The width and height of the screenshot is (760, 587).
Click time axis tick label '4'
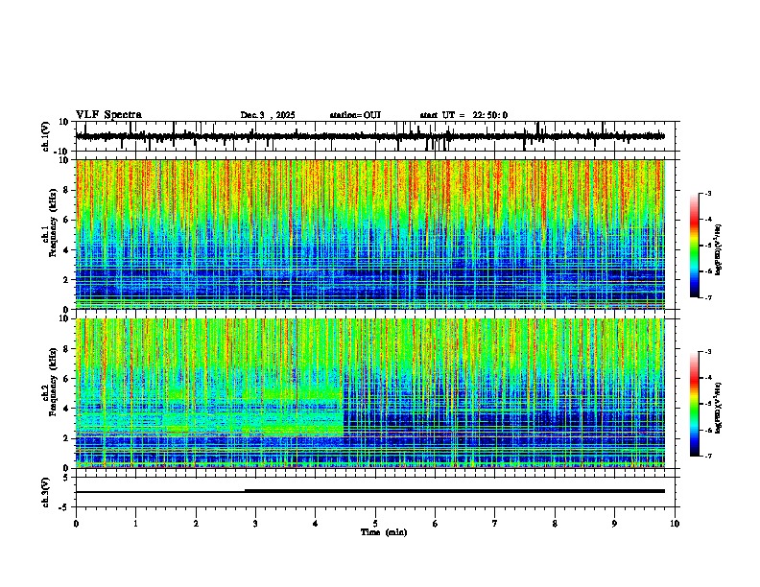point(316,523)
